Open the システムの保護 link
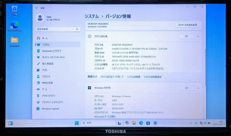This screenshot has height=136, width=231. click(134, 77)
